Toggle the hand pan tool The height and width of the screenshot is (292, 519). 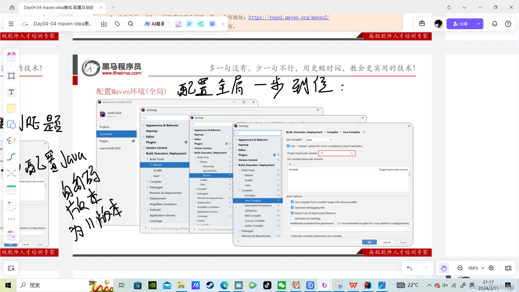444,268
